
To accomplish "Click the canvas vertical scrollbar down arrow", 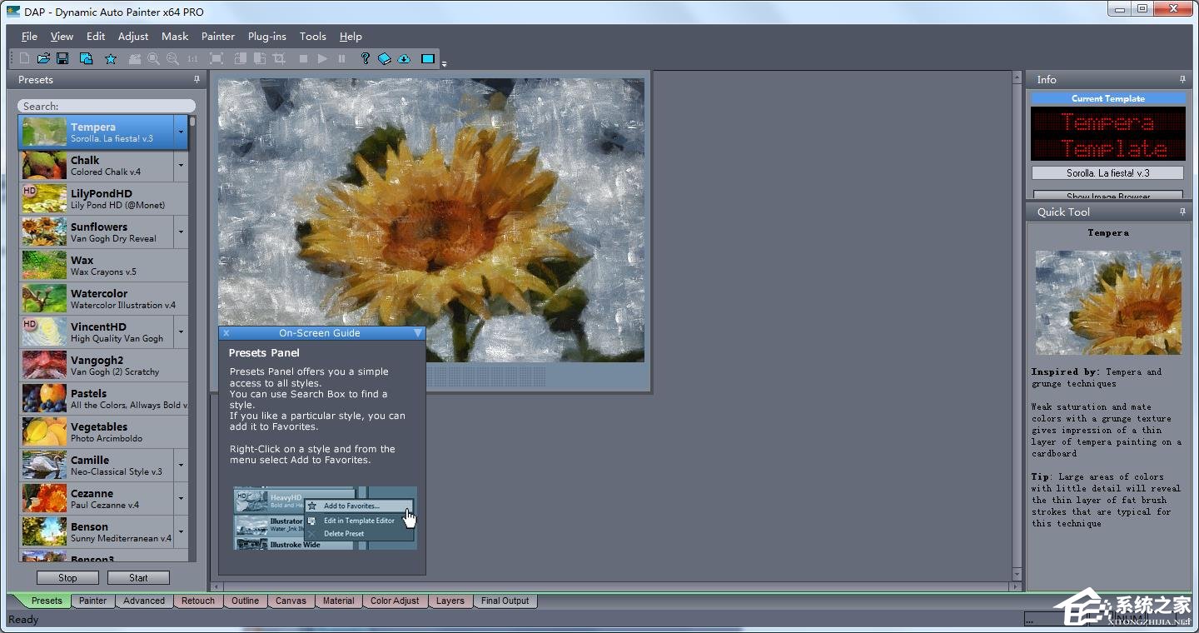I will pyautogui.click(x=1017, y=574).
